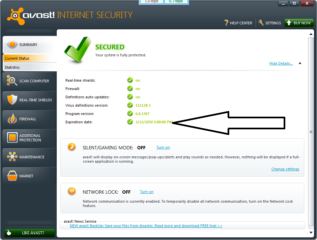The width and height of the screenshot is (317, 240).
Task: Click the Firewall flame icon
Action: [12, 119]
